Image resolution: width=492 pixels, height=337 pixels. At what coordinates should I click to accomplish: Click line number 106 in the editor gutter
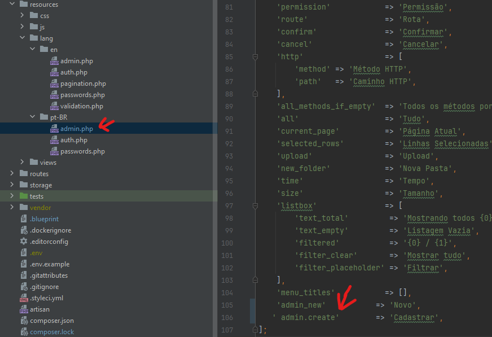[x=227, y=317]
